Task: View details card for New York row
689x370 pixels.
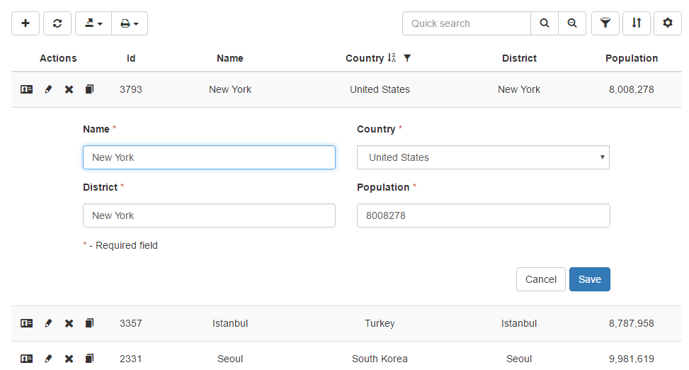Action: [26, 89]
